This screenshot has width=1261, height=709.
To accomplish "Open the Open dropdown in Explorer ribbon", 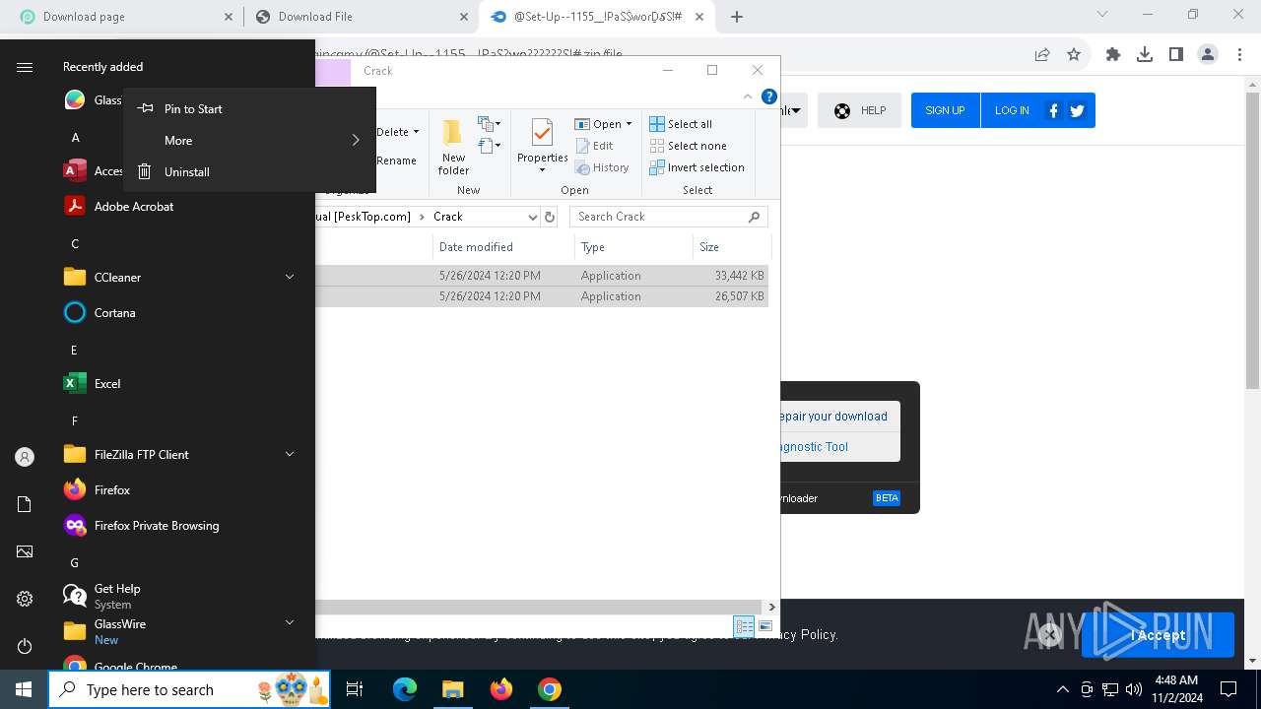I will pos(629,124).
